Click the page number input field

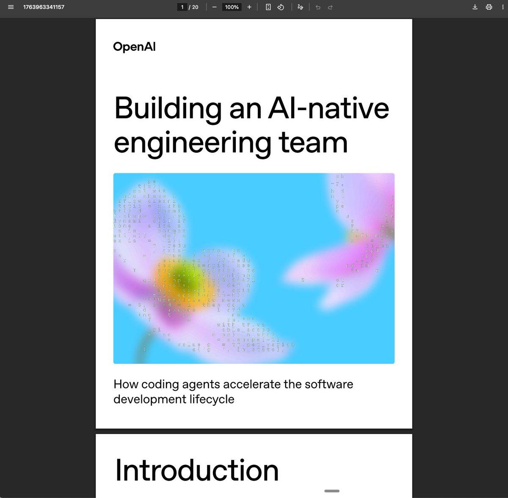pos(182,7)
